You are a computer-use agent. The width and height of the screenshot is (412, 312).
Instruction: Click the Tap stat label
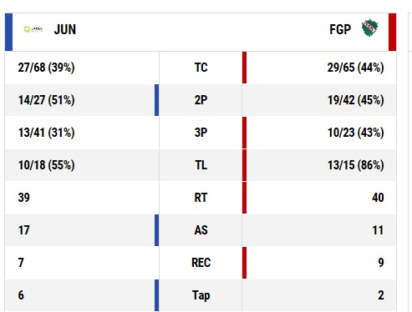pos(201,295)
